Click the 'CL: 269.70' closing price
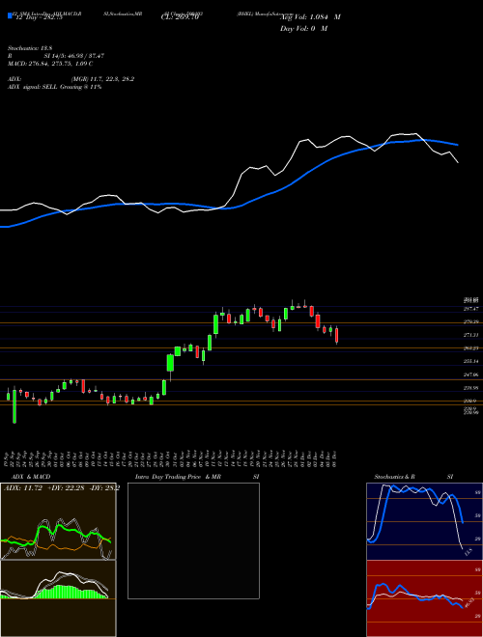Image resolution: width=483 pixels, height=637 pixels. 181,17
